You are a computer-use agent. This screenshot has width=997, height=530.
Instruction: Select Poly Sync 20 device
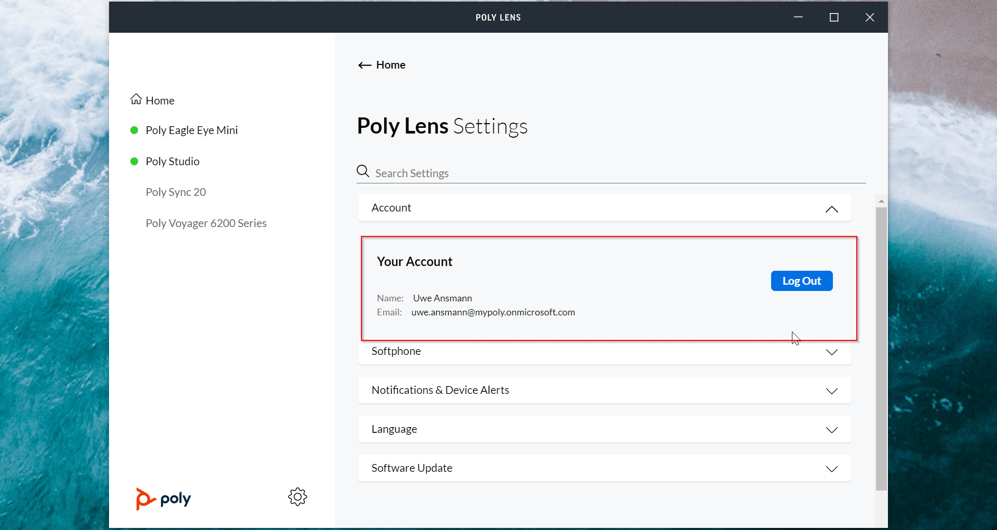click(176, 192)
